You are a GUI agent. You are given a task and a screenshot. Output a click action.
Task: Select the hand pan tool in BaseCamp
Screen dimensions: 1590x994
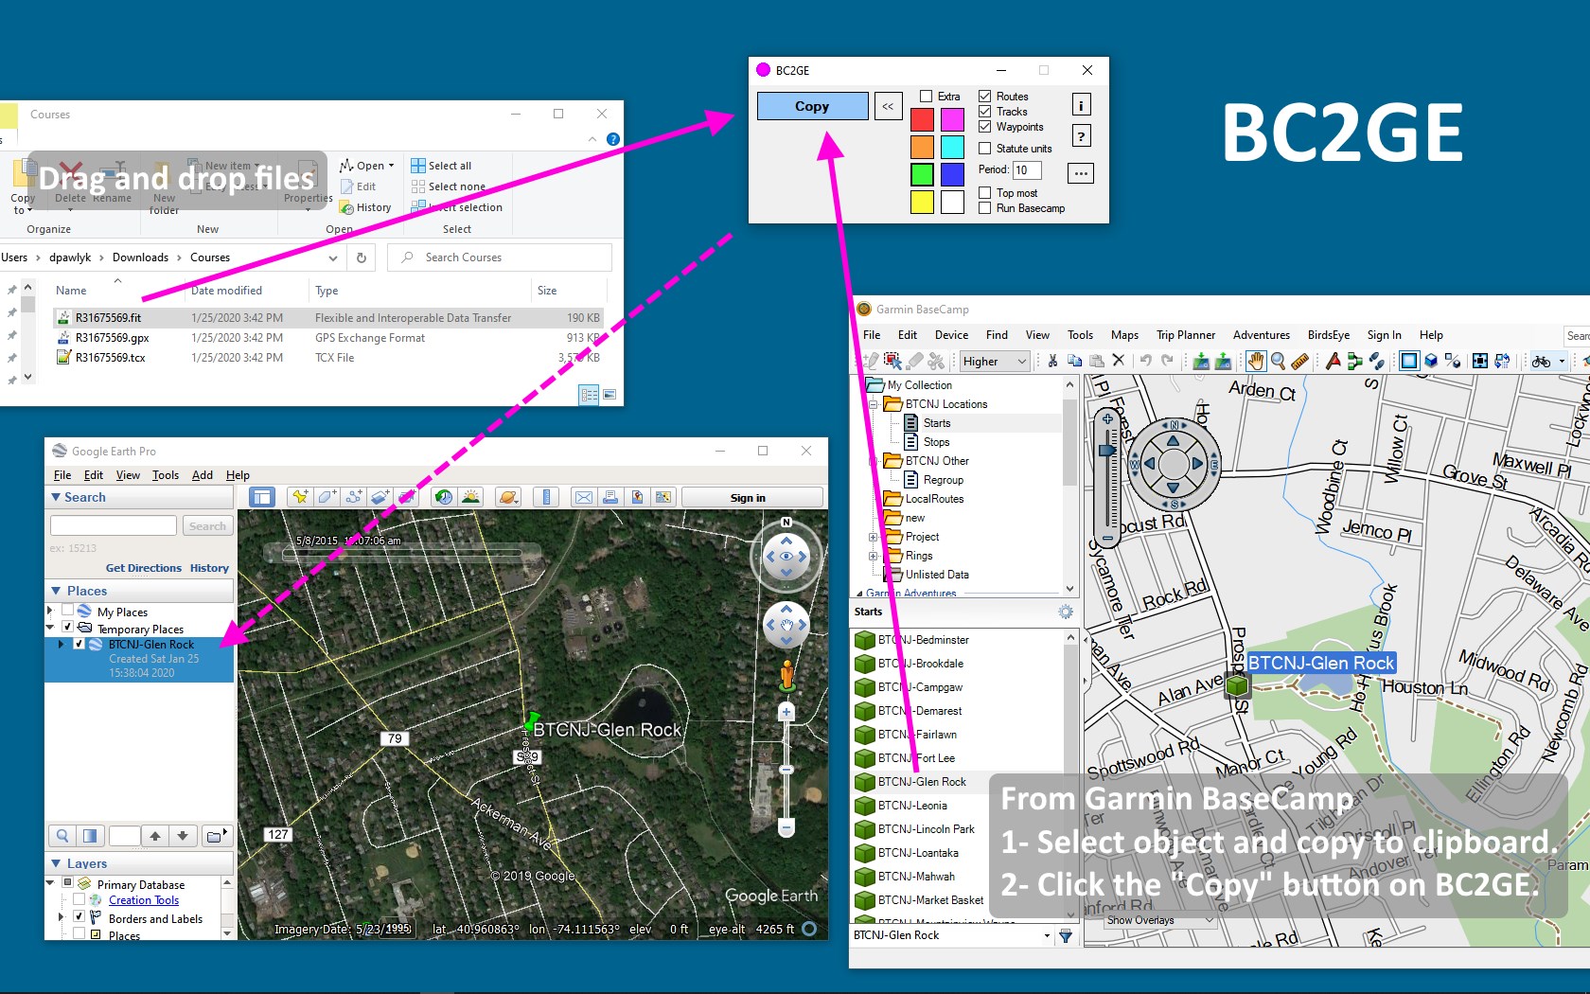(1256, 361)
